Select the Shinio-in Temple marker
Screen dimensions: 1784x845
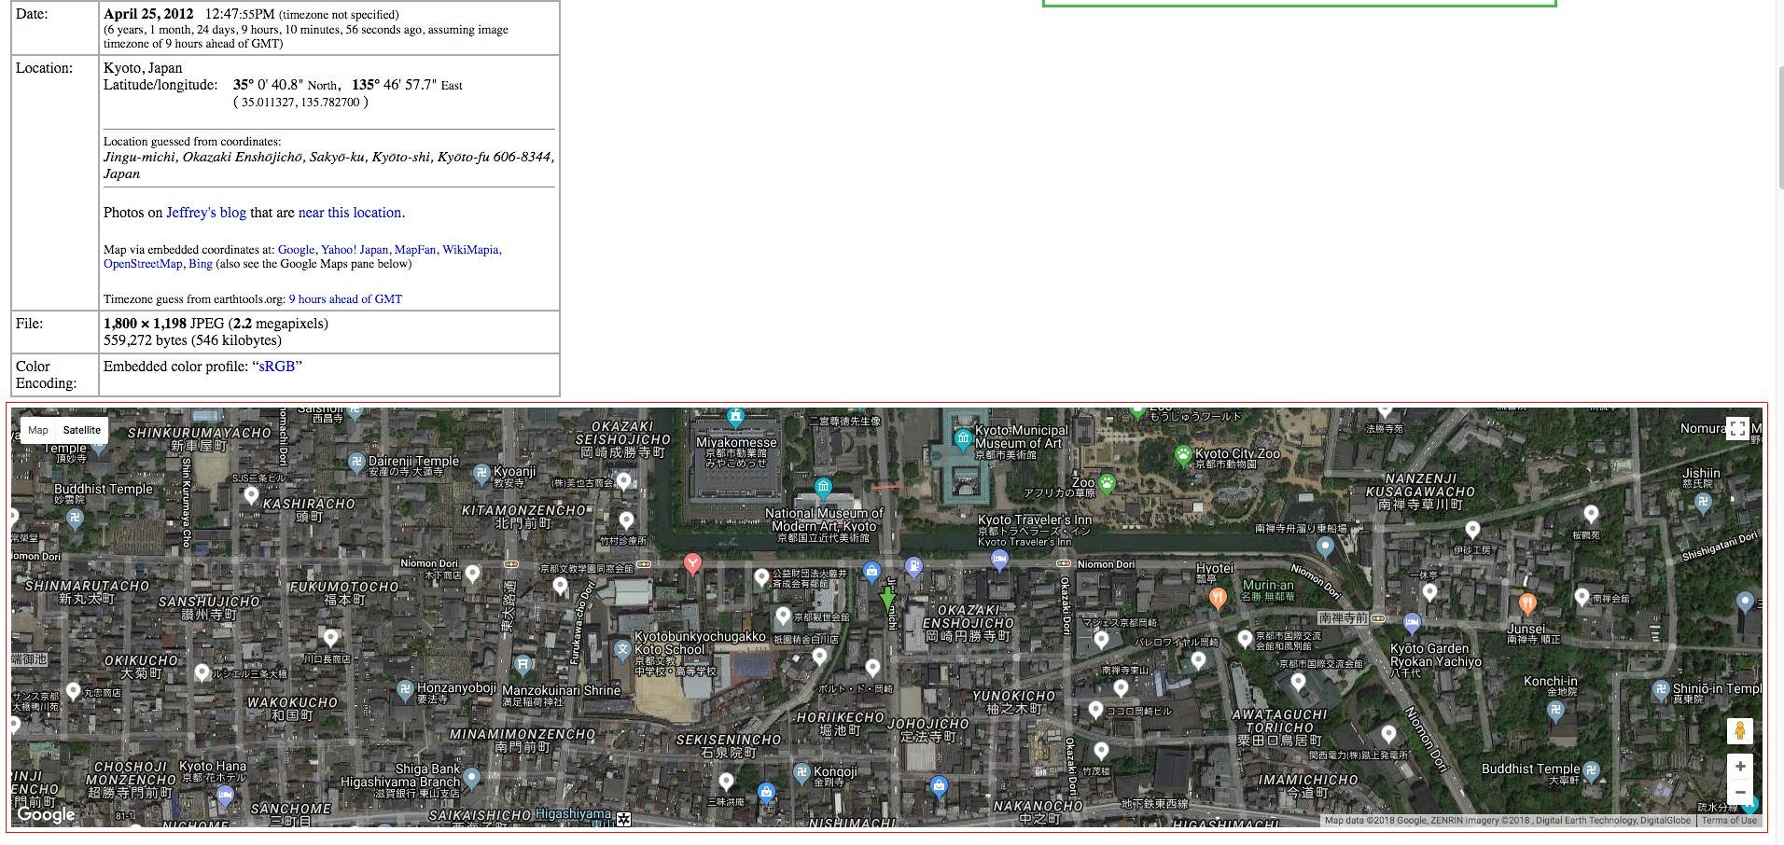coord(1660,691)
